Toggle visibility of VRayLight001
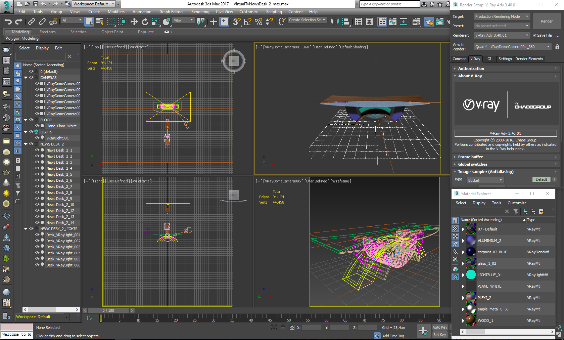 coord(37,138)
